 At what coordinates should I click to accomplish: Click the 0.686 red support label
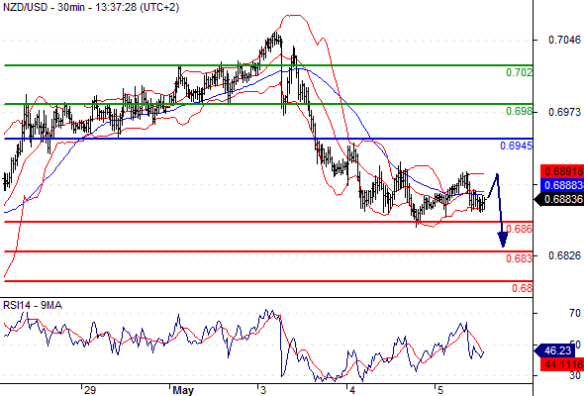(520, 229)
